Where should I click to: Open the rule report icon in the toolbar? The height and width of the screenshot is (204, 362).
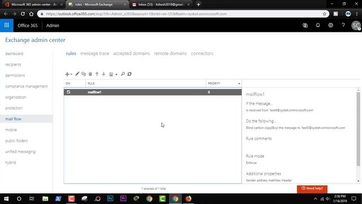(111, 74)
